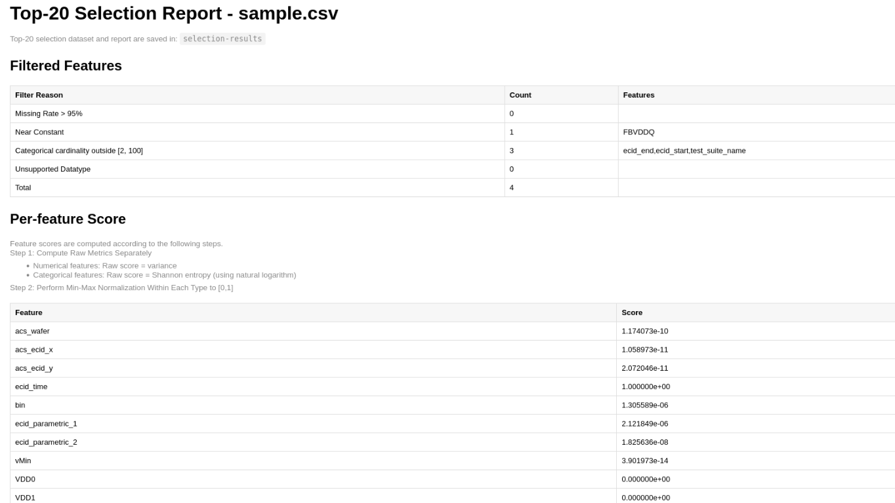The height and width of the screenshot is (503, 895).
Task: Click the Count column header
Action: click(x=520, y=95)
